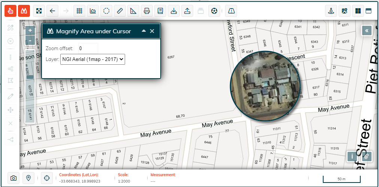The height and width of the screenshot is (187, 379).
Task: Collapse the Magnify Area panel
Action: (144, 31)
